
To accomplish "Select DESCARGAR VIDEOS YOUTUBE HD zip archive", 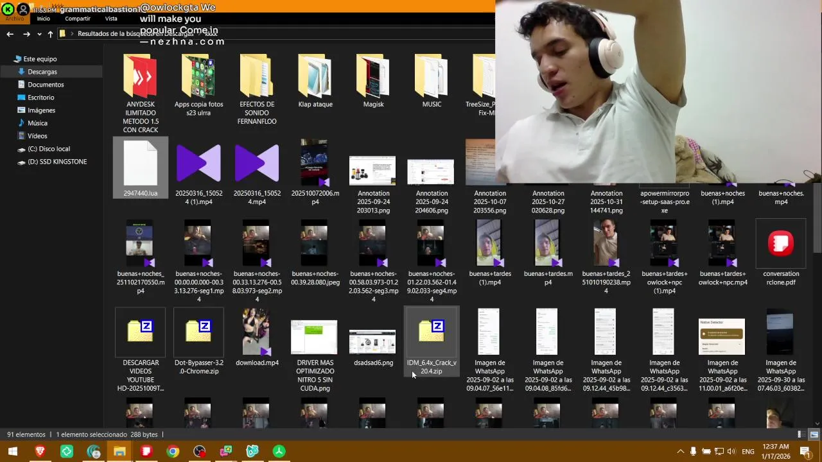I will click(141, 350).
